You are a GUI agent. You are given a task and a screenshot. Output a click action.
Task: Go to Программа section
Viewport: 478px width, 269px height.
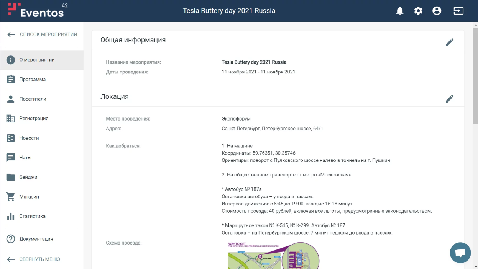42,79
